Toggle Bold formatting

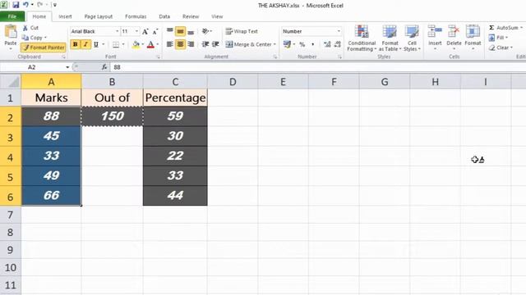coord(75,44)
